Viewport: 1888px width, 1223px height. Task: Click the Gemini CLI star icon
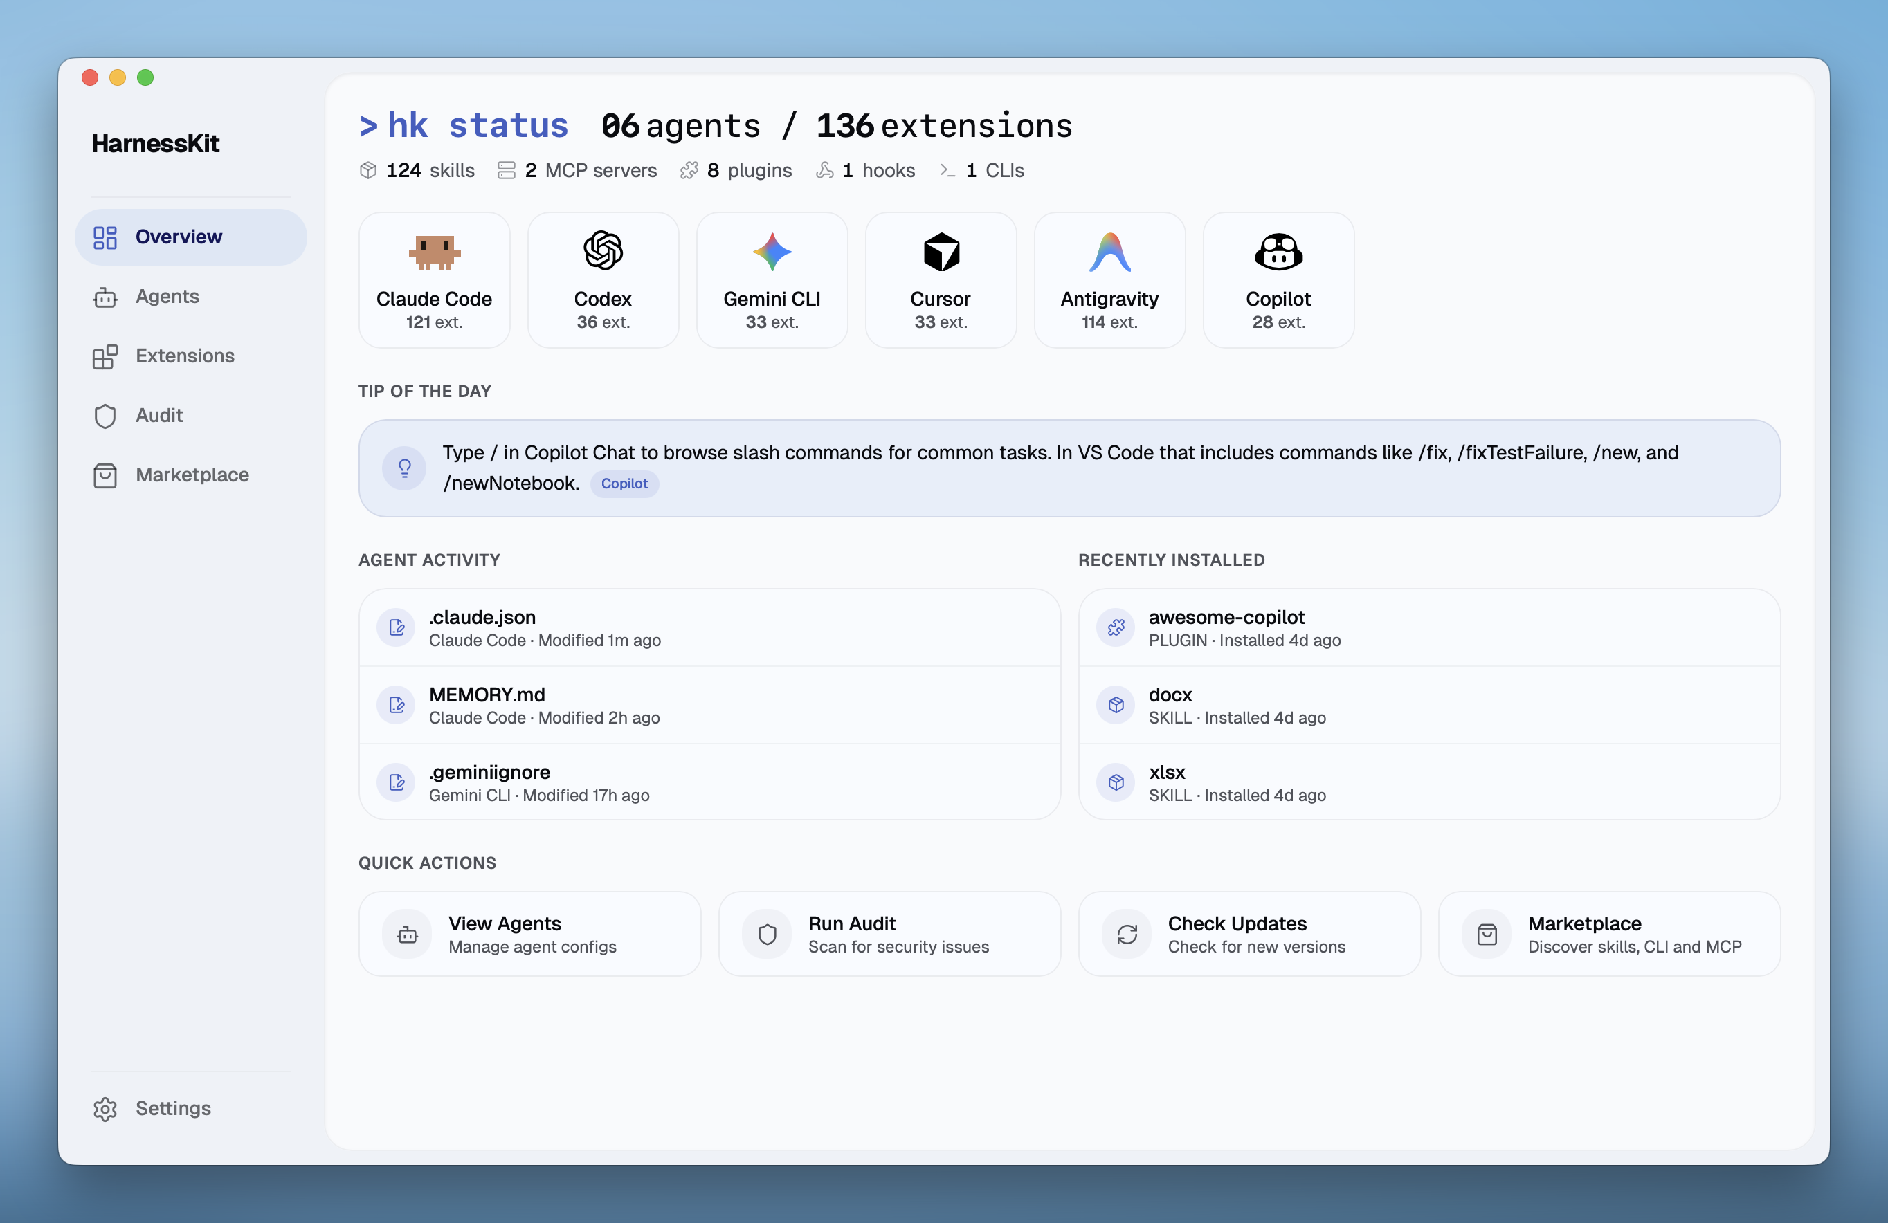tap(771, 251)
